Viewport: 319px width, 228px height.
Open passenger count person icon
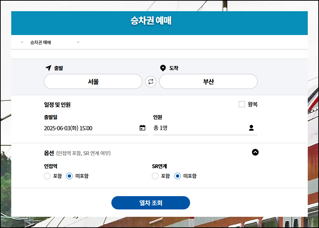251,128
